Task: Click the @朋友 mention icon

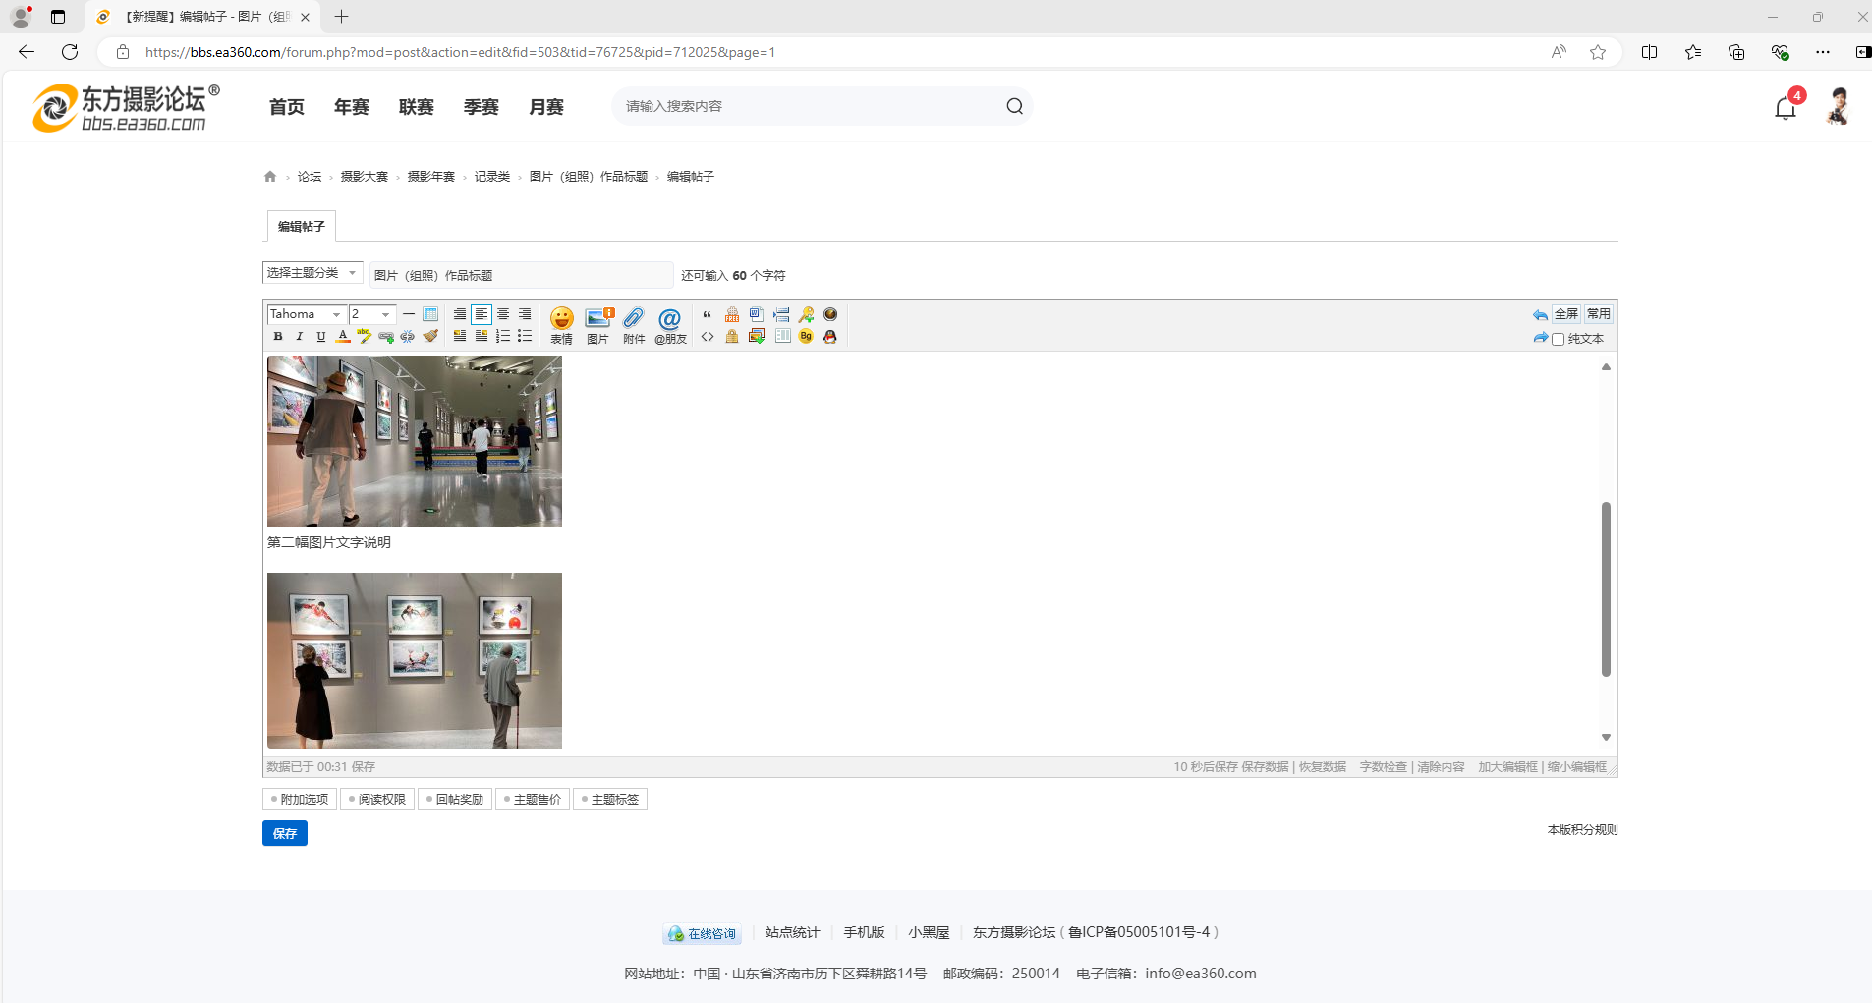Action: 670,324
